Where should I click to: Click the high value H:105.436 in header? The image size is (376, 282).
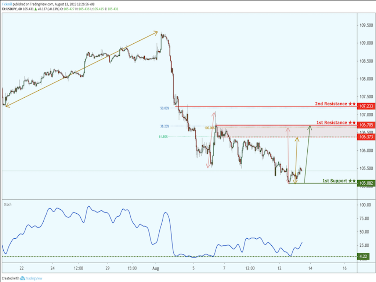(82, 9)
